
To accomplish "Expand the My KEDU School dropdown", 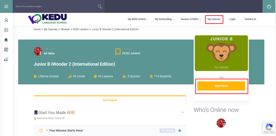I will pyautogui.click(x=138, y=19).
